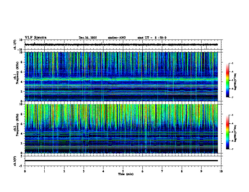This screenshot has height=192, width=249.
Task: Click the "2" kHz tick on ch.2 spectrogram axis
Action: (22, 143)
